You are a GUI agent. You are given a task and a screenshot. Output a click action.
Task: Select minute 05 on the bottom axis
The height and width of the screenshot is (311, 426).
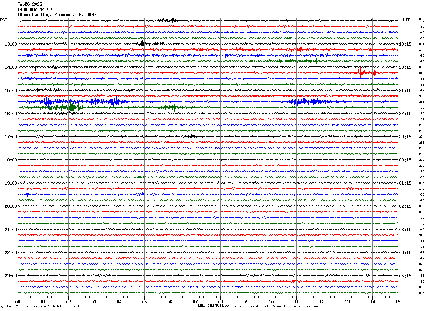(x=144, y=302)
